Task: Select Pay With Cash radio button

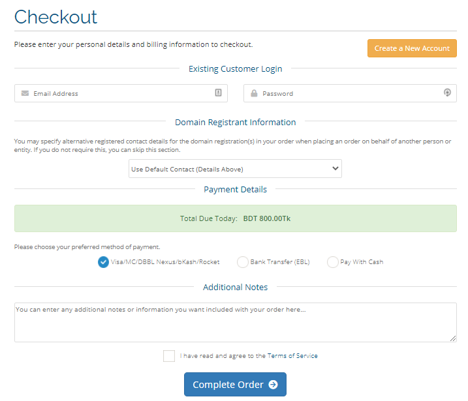Action: 332,262
